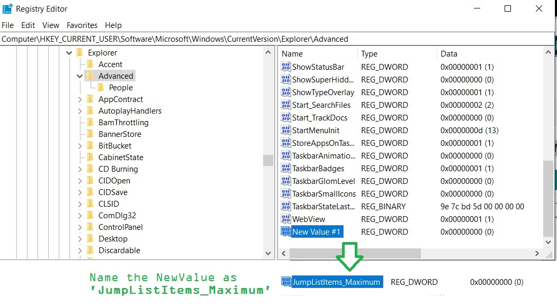Click the BannerStore folder icon

pyautogui.click(x=91, y=134)
